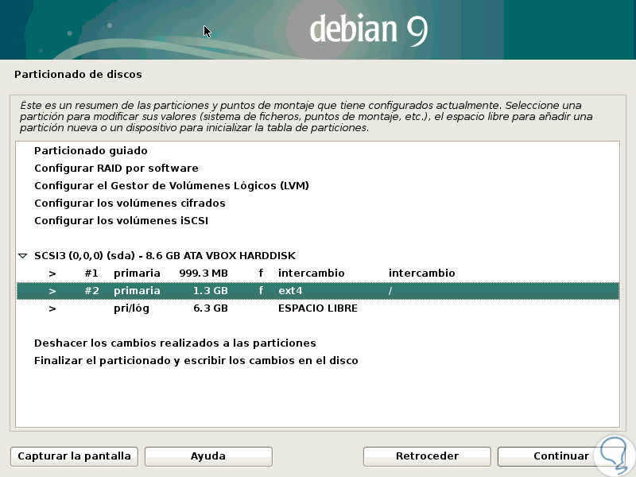Collapse the SCSI3 (sda) disk tree
The image size is (636, 477).
pos(23,256)
